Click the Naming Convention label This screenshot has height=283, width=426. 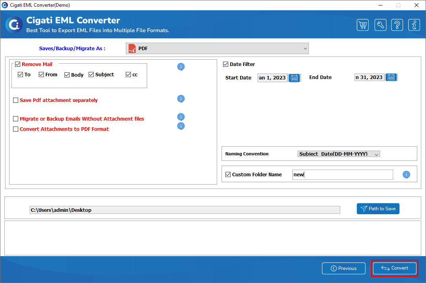(247, 154)
